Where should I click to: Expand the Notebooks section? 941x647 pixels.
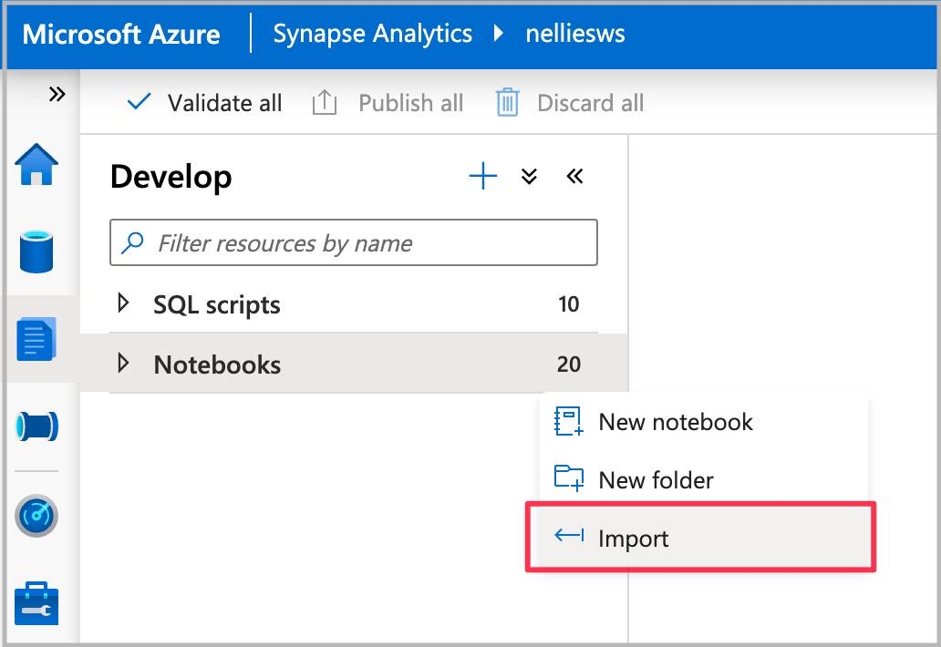pyautogui.click(x=124, y=364)
